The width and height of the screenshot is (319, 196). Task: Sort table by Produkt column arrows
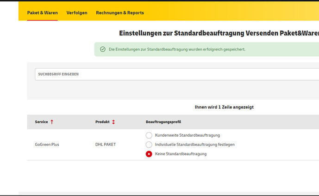tap(113, 122)
